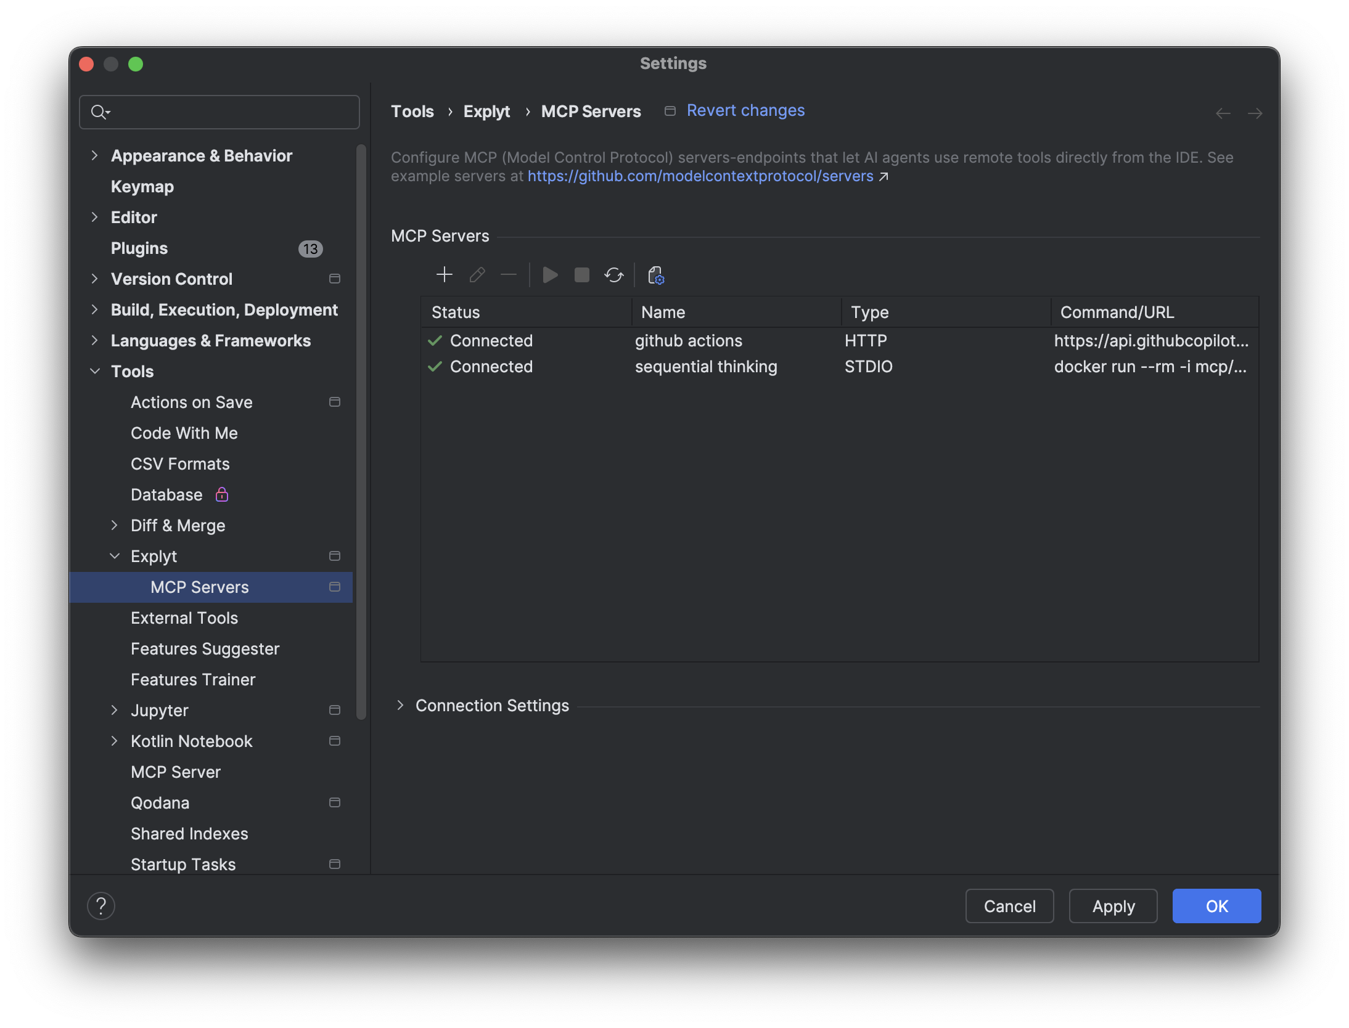Expand the Connection Settings section
Viewport: 1349px width, 1028px height.
point(400,705)
